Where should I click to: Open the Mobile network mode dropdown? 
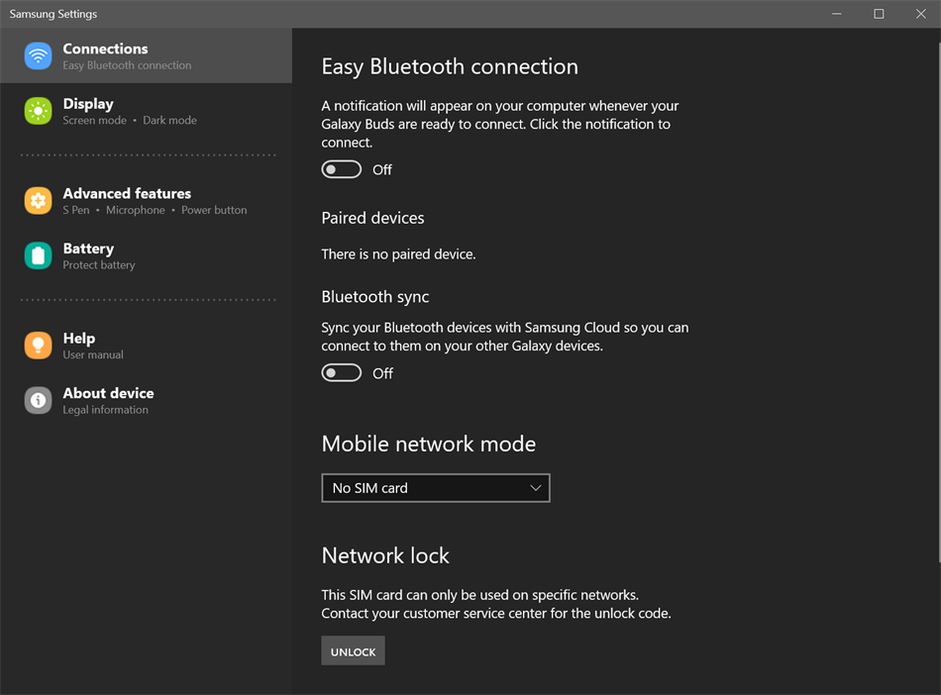436,487
